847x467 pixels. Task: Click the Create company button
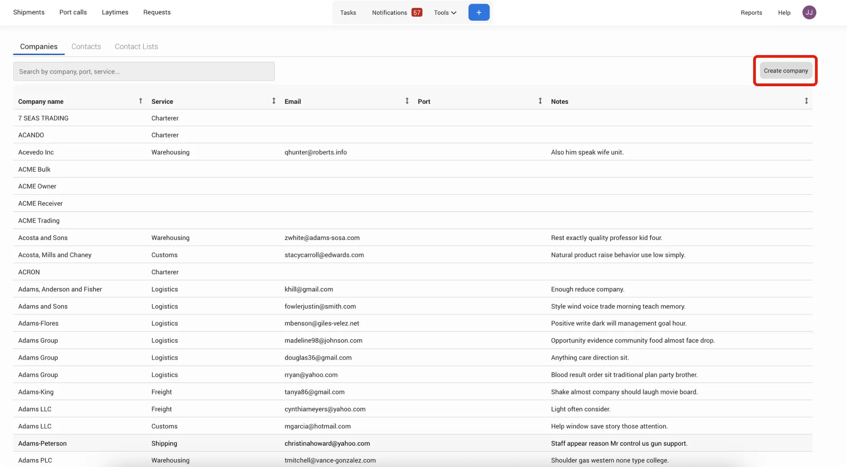[786, 71]
